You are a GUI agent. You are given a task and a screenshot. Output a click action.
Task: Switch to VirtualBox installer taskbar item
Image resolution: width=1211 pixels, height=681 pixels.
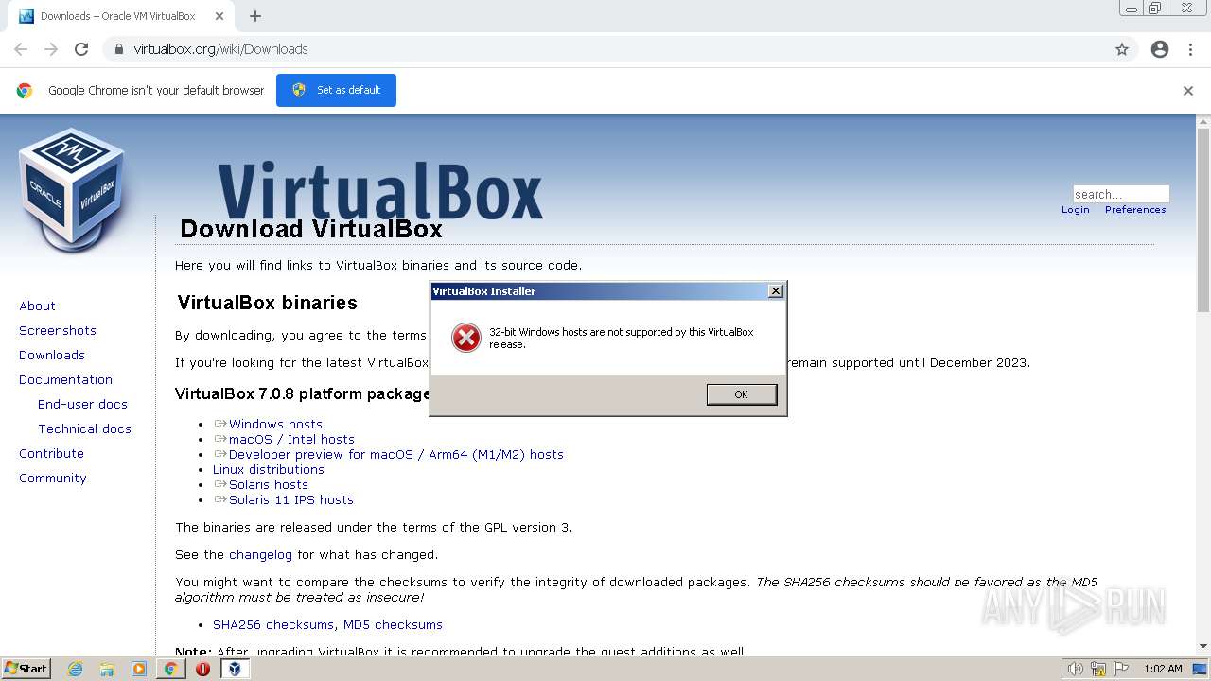[235, 669]
